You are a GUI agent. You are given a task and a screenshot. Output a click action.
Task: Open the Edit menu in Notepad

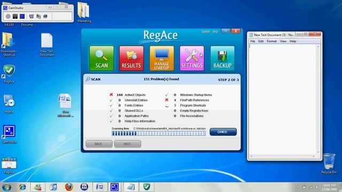261,41
